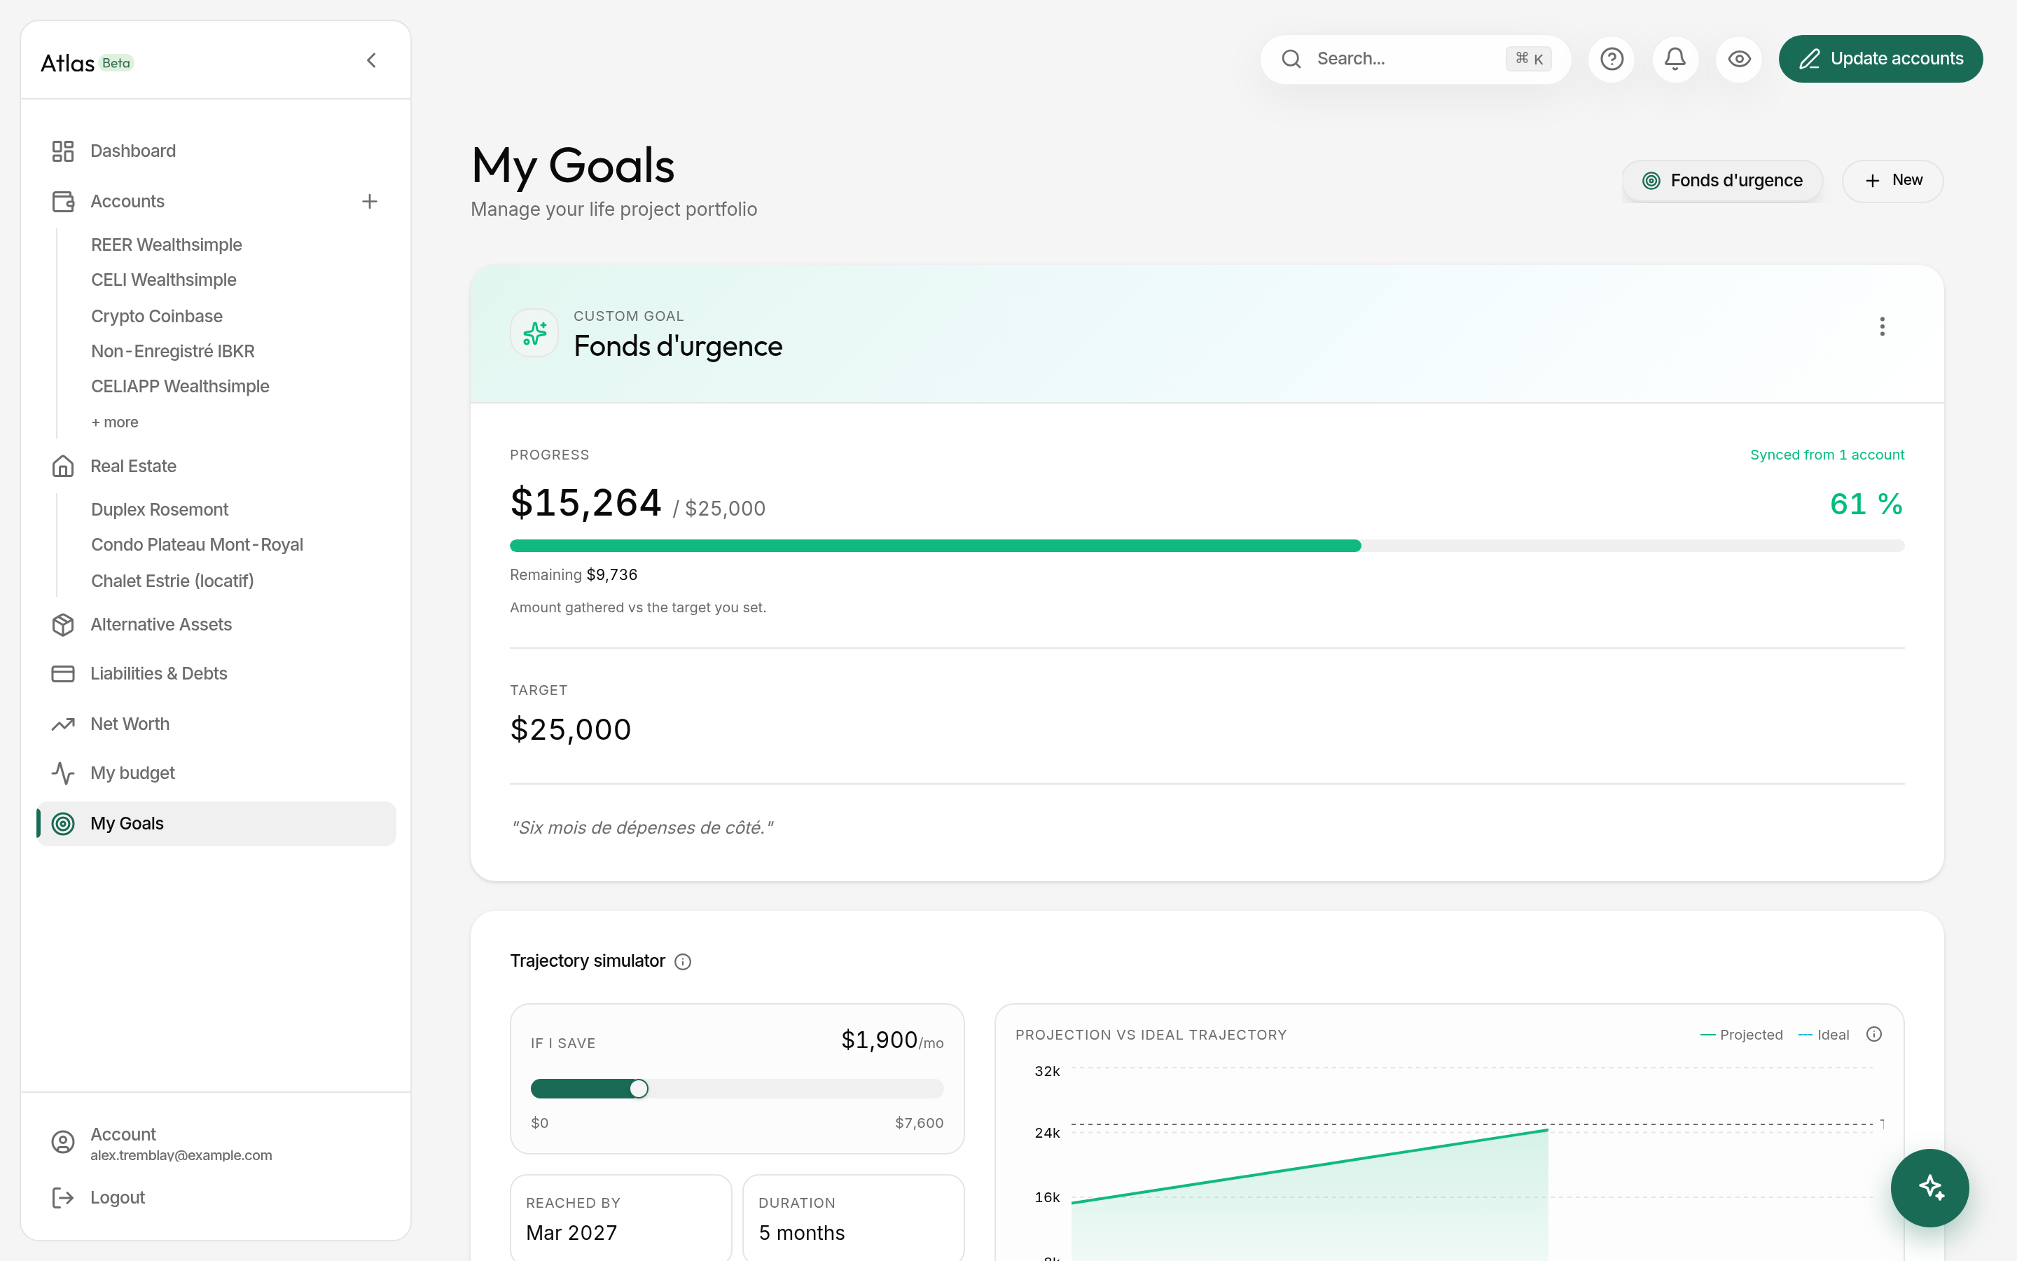Open the Real Estate house icon

(62, 466)
